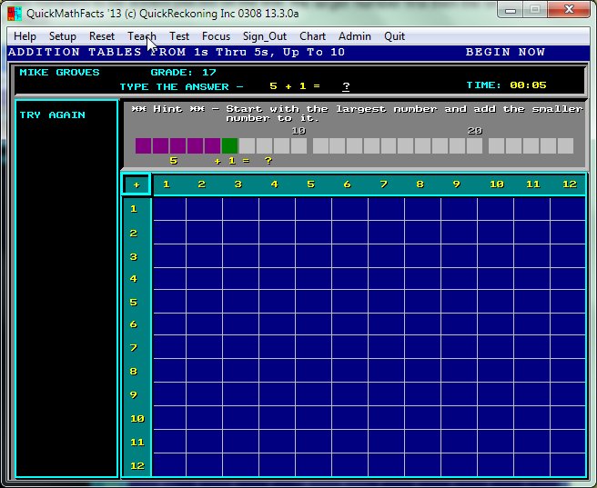The width and height of the screenshot is (597, 488).
Task: Open the Teach menu
Action: [x=142, y=36]
